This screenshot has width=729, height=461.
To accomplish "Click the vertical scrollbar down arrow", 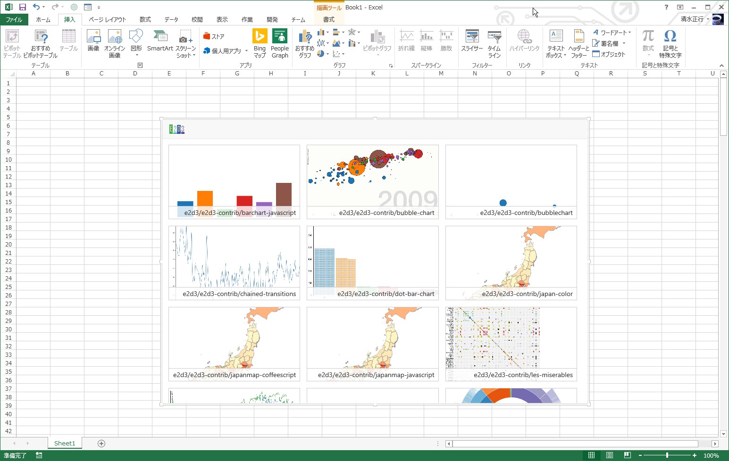I will [x=724, y=434].
